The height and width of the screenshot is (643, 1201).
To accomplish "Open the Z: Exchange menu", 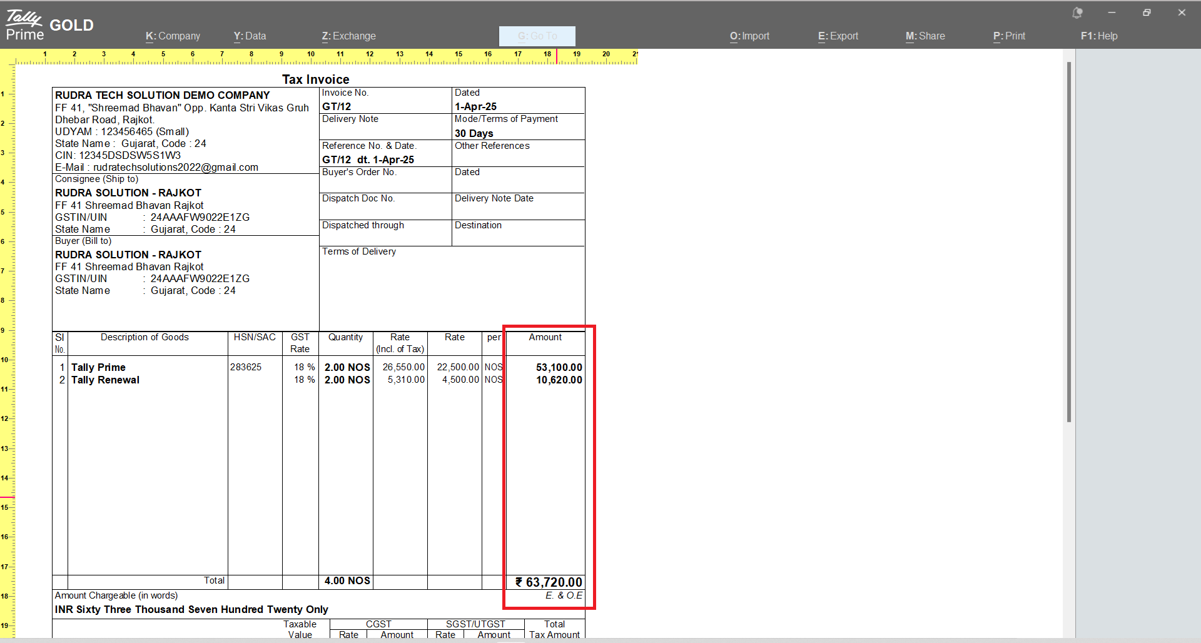I will pos(348,36).
